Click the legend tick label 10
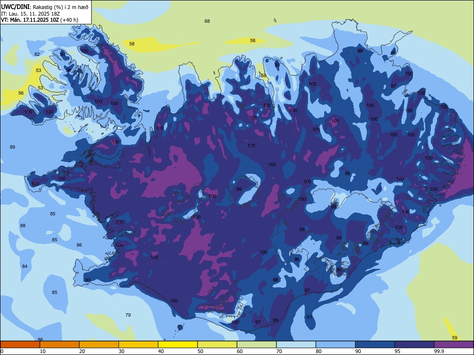This screenshot has width=474, height=355. 43,351
